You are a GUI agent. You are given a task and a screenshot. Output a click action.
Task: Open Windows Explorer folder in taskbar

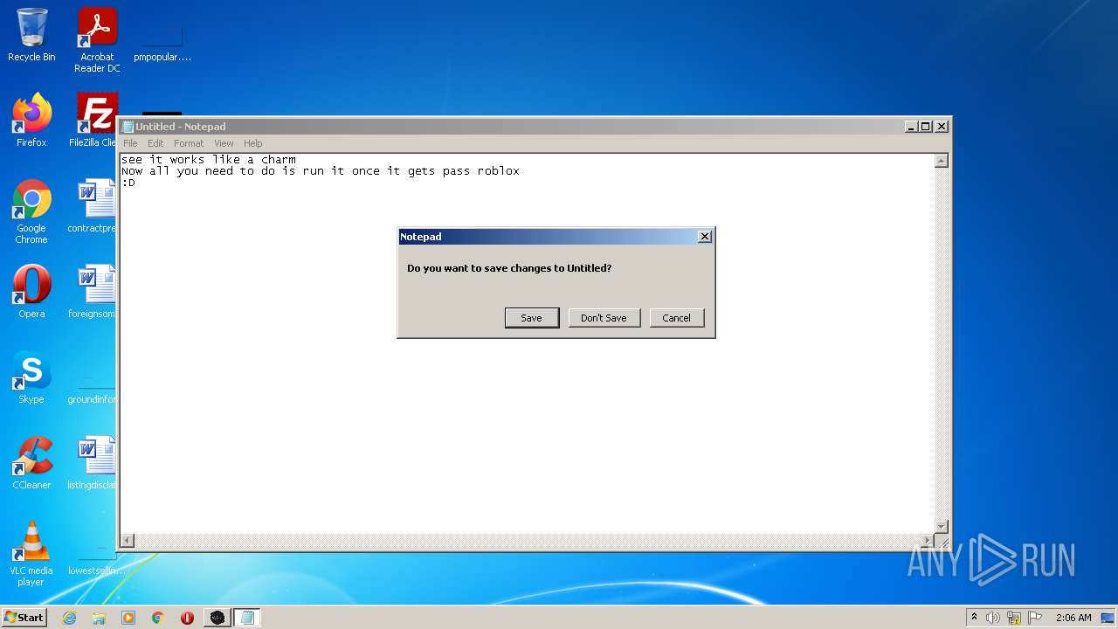coord(99,618)
